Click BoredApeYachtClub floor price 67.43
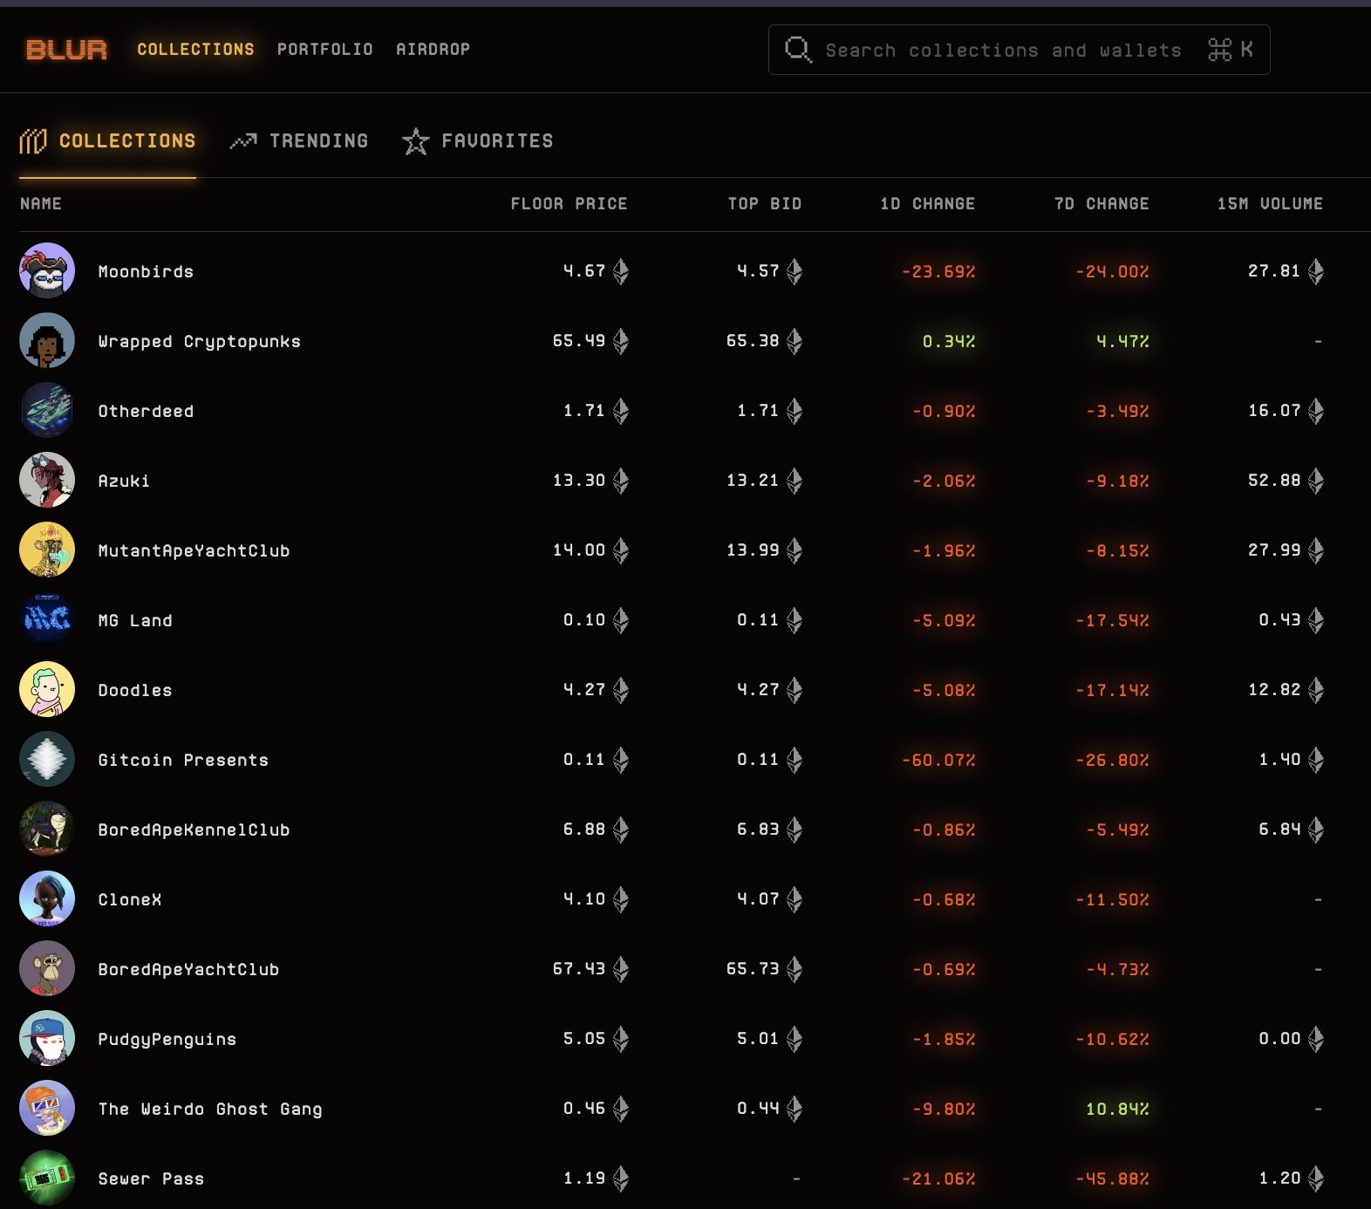The image size is (1371, 1209). [579, 969]
